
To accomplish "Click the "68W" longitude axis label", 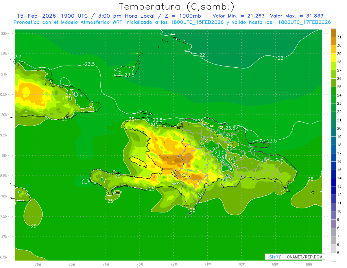I will [x=309, y=264].
